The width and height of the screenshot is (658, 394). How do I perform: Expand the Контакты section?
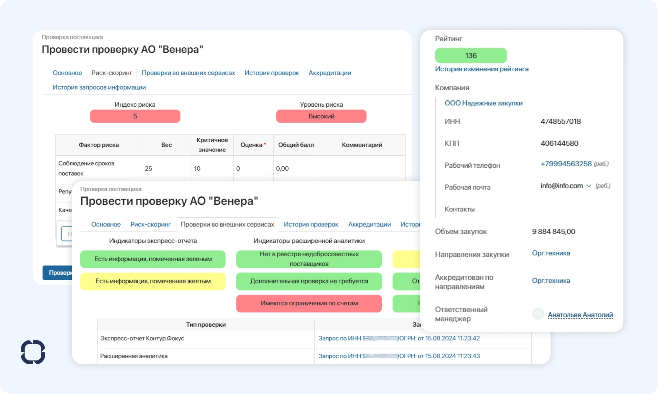click(460, 209)
